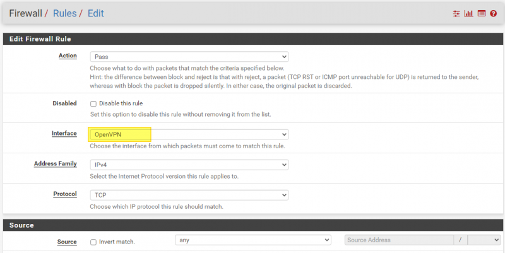Screen dimensions: 505x253
Task: Click the underlined Protocol field label
Action: (x=65, y=194)
